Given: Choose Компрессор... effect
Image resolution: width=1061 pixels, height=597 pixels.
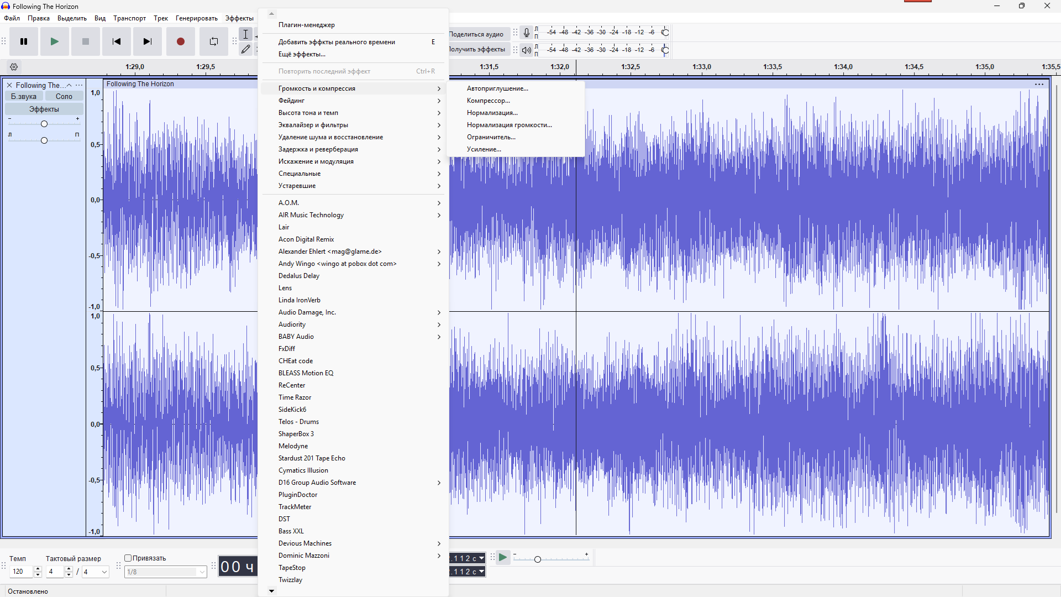Looking at the screenshot, I should click(516, 101).
